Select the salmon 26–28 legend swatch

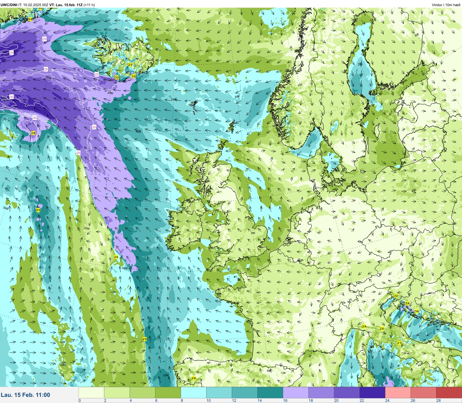click(424, 393)
